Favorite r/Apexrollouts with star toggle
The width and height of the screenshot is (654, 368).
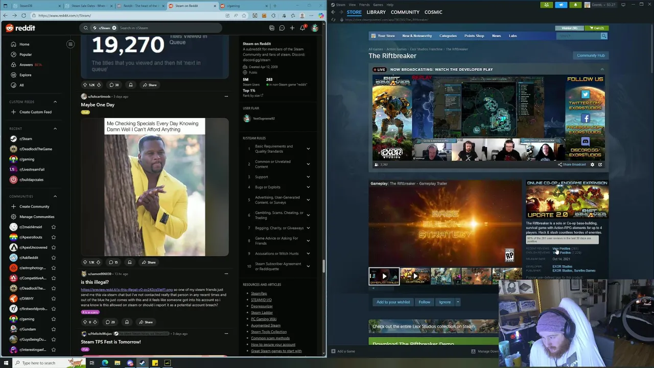point(54,237)
